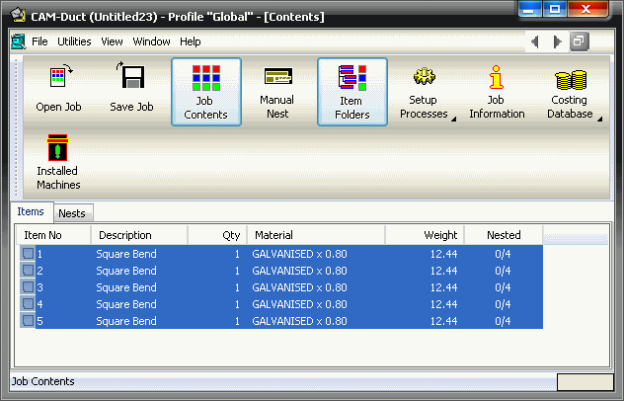Open the Costing Database coins icon

point(571,80)
